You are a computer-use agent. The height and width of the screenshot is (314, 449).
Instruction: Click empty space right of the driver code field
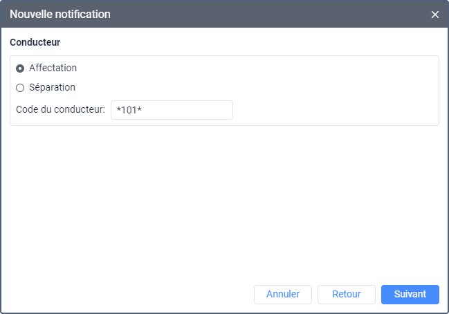point(332,110)
